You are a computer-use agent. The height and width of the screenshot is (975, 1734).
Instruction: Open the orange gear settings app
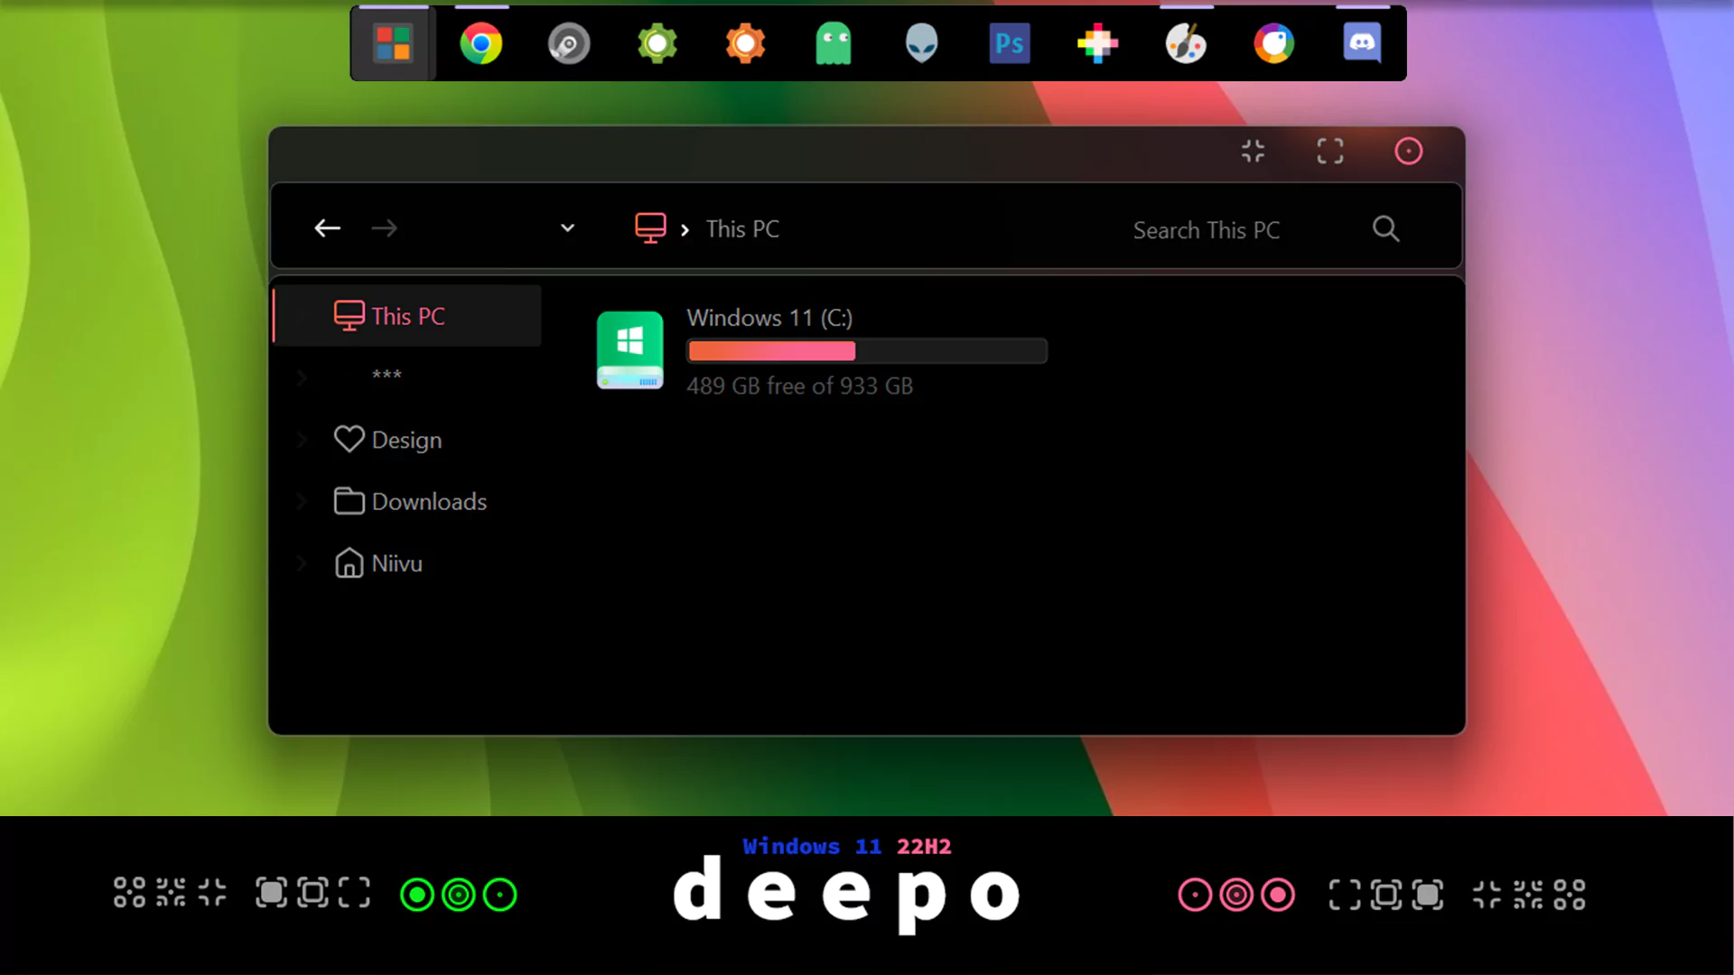coord(745,42)
